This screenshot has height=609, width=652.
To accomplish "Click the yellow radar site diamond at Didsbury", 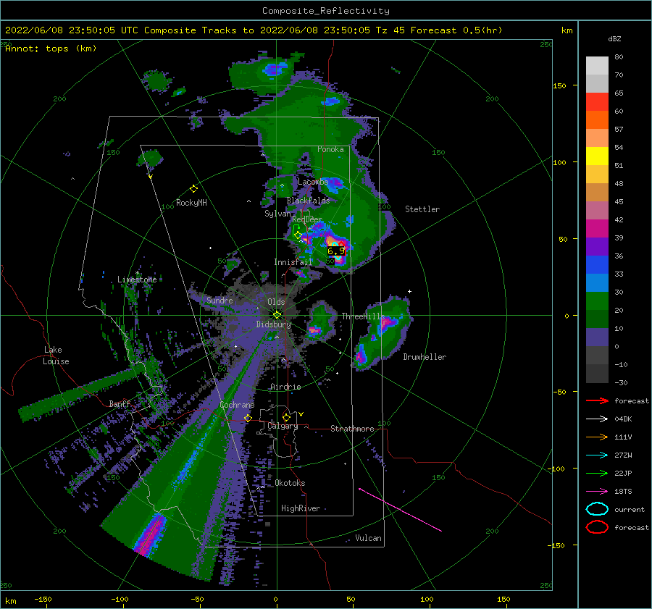I will pos(277,315).
